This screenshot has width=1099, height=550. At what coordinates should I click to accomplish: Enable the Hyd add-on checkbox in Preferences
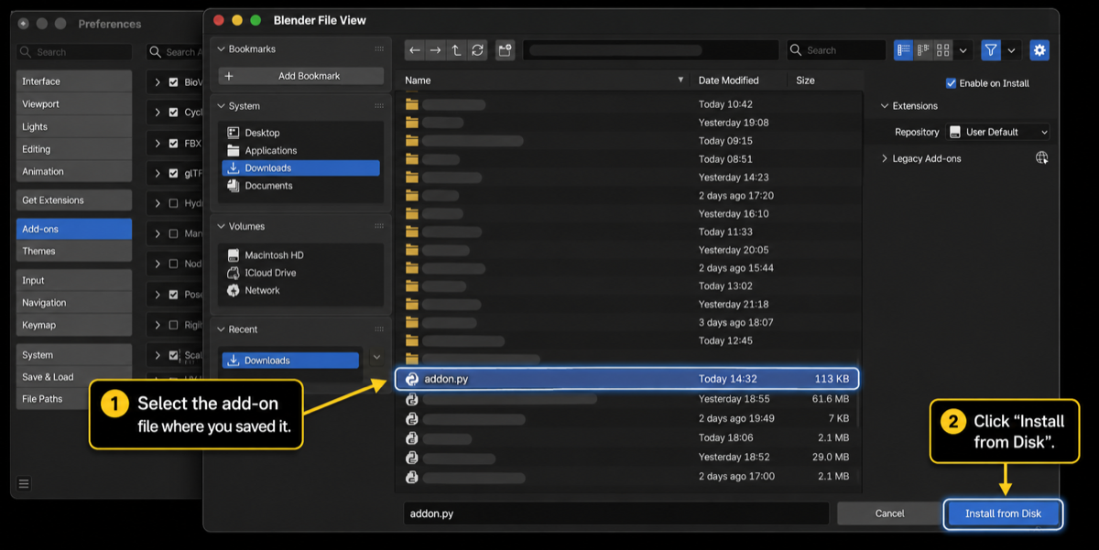(173, 203)
